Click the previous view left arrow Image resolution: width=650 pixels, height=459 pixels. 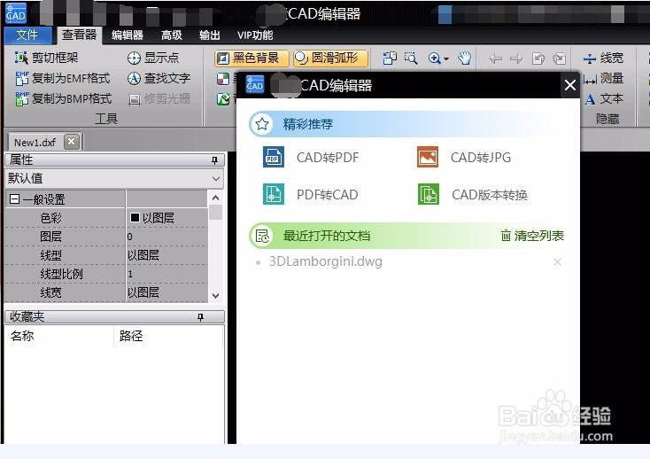pos(495,58)
